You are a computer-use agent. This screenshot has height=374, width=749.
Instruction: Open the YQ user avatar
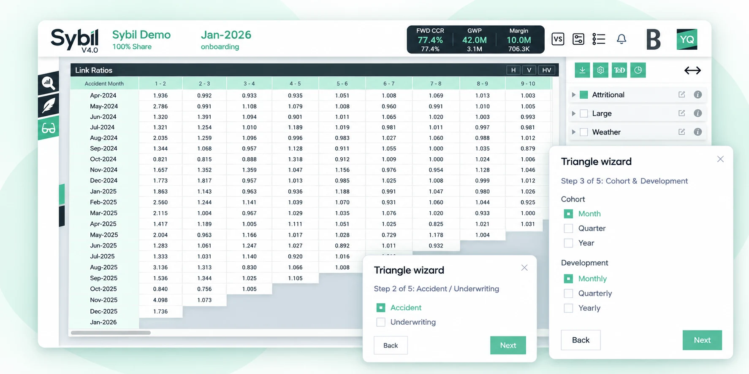tap(687, 39)
